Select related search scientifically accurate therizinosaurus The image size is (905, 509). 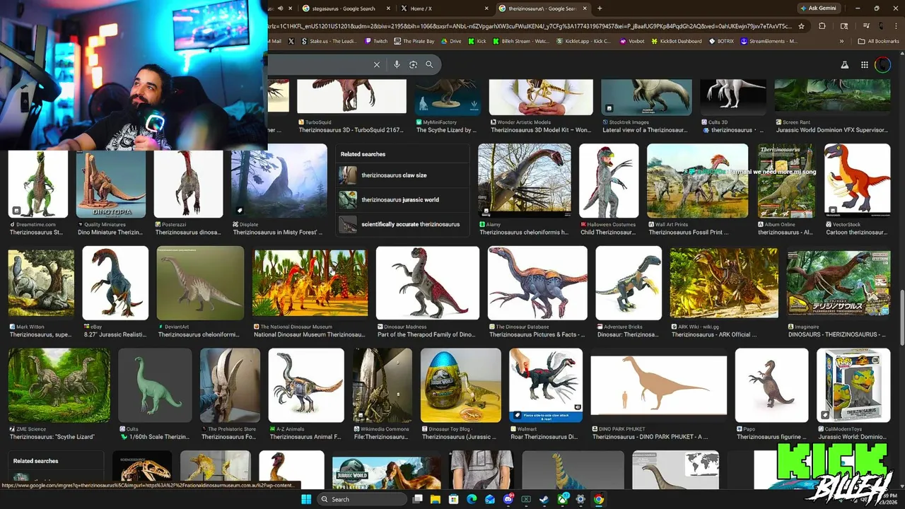[402, 224]
